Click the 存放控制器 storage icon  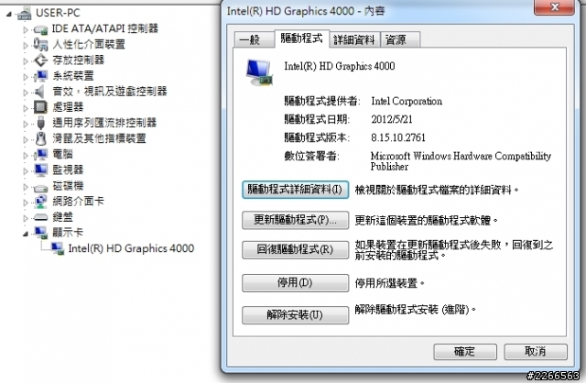click(40, 60)
